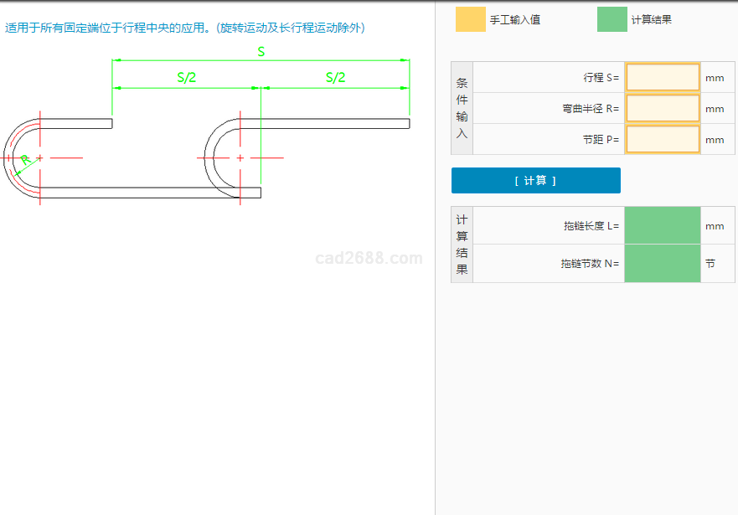This screenshot has width=738, height=515.
Task: Click the 弯曲半径 R= label text
Action: (591, 109)
